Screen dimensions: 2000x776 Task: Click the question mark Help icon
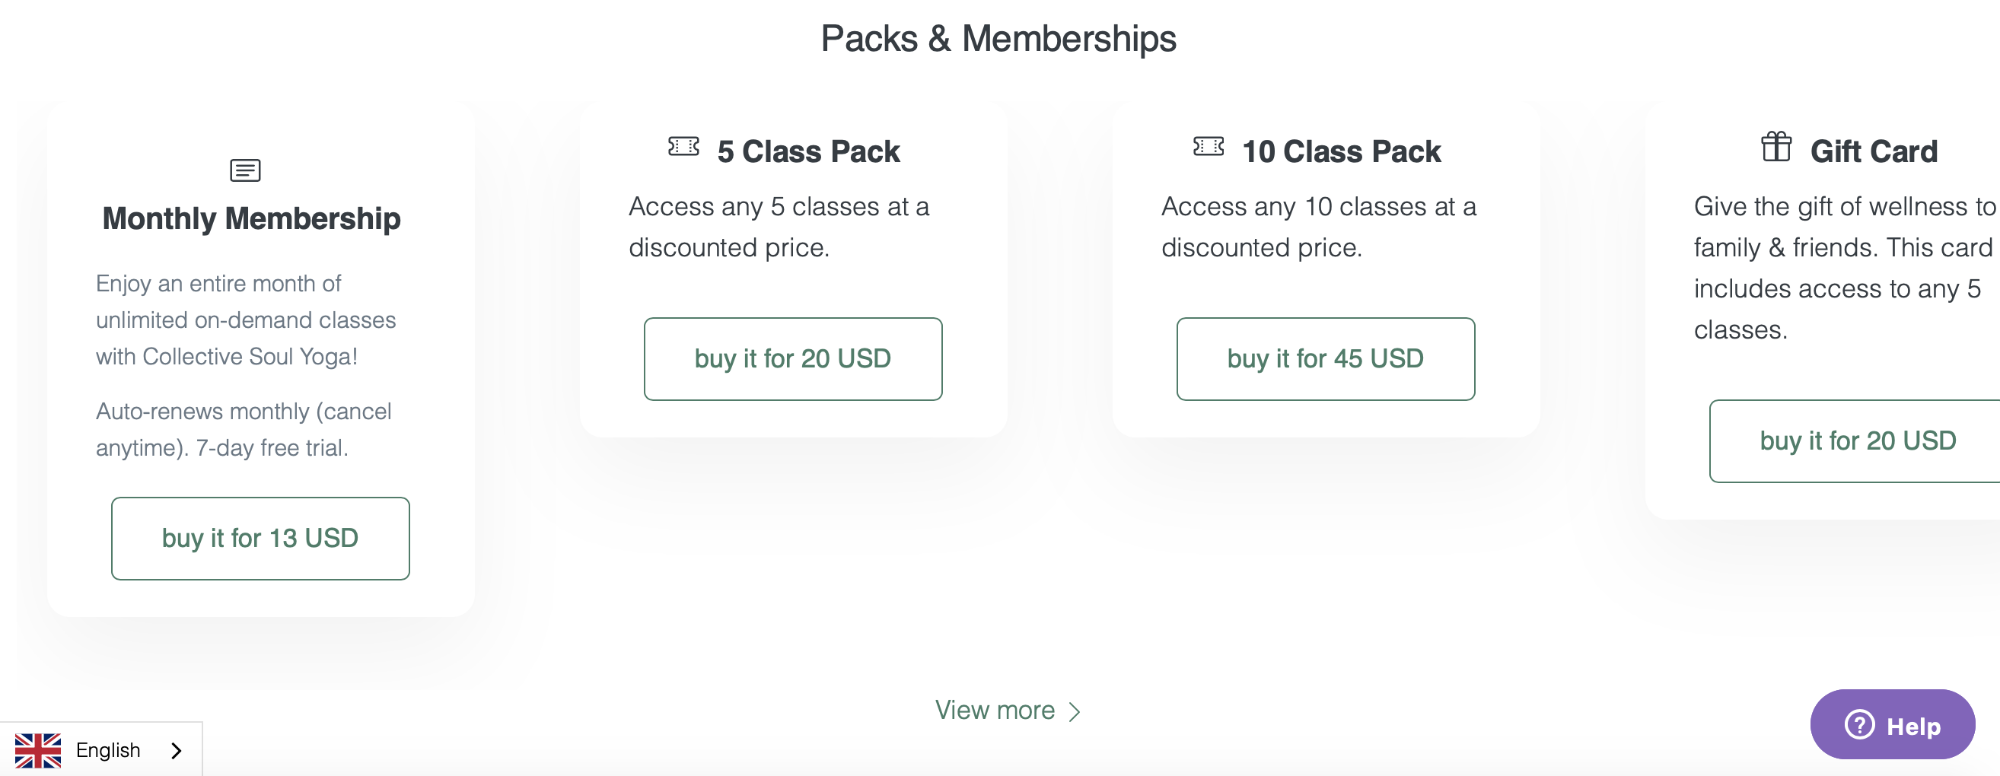1859,725
